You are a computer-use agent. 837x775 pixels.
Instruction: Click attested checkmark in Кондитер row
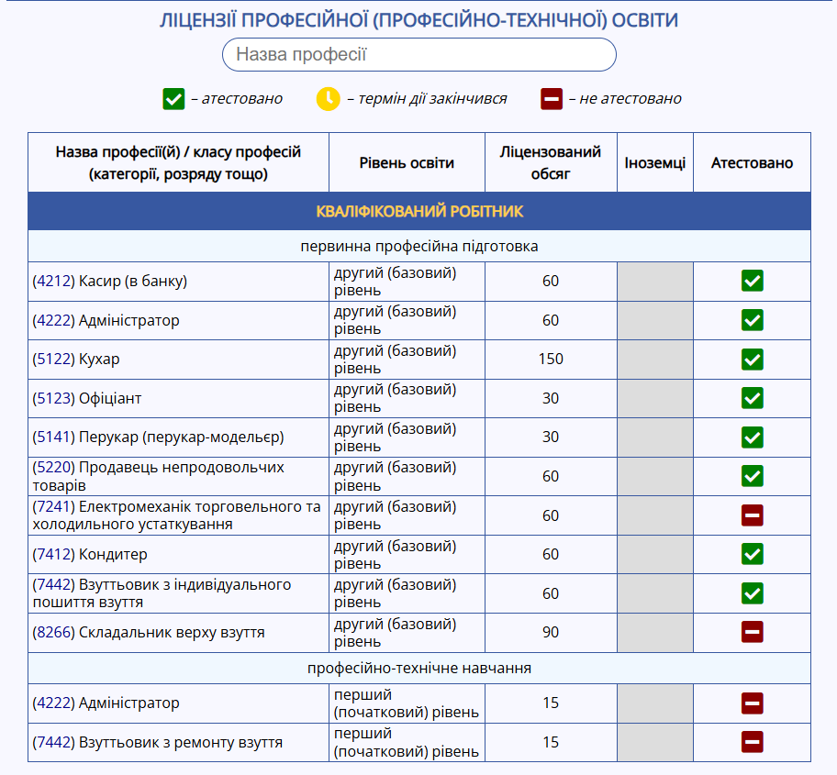(x=752, y=555)
